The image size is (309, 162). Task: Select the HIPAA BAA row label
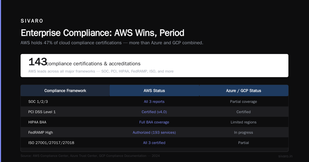click(x=37, y=122)
